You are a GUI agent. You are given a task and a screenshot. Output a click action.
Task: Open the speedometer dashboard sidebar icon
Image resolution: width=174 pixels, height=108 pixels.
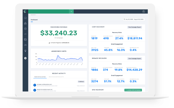click(25, 18)
